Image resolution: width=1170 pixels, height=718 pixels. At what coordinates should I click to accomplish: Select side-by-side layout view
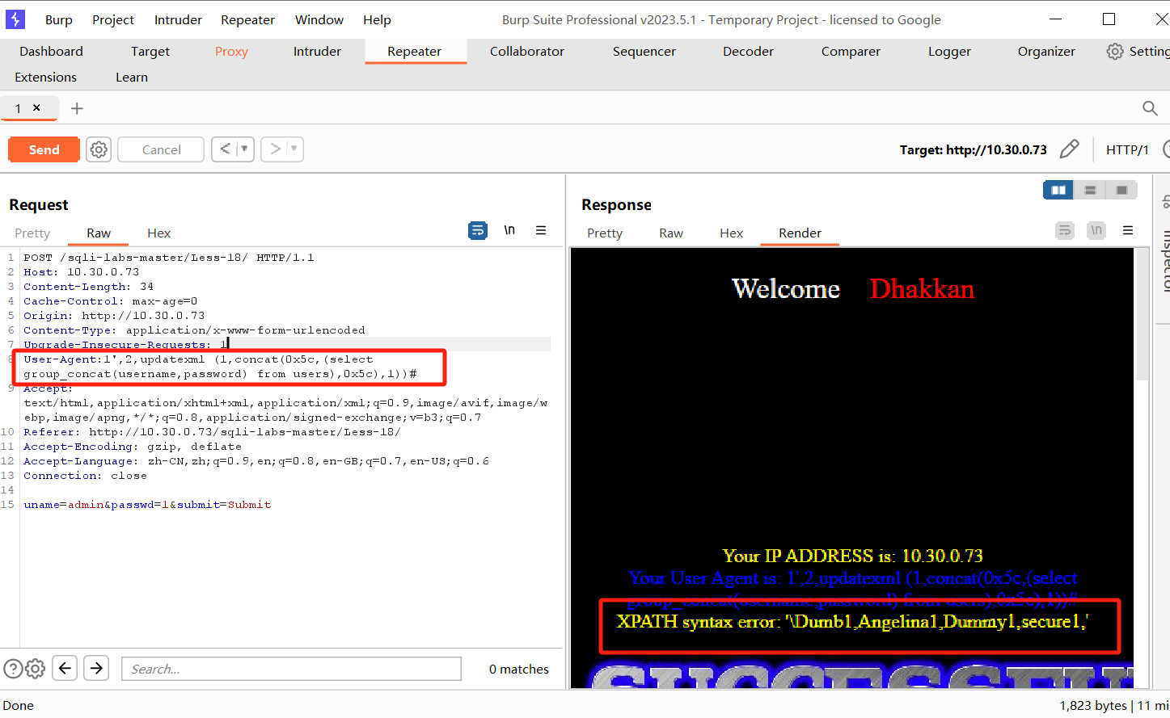(x=1058, y=190)
